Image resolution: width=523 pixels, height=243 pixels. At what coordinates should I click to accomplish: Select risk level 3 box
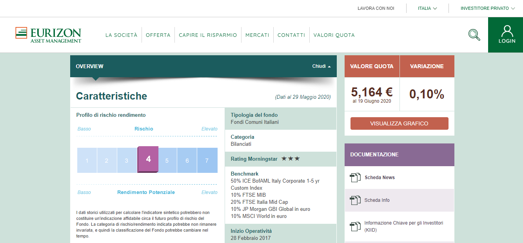127,160
